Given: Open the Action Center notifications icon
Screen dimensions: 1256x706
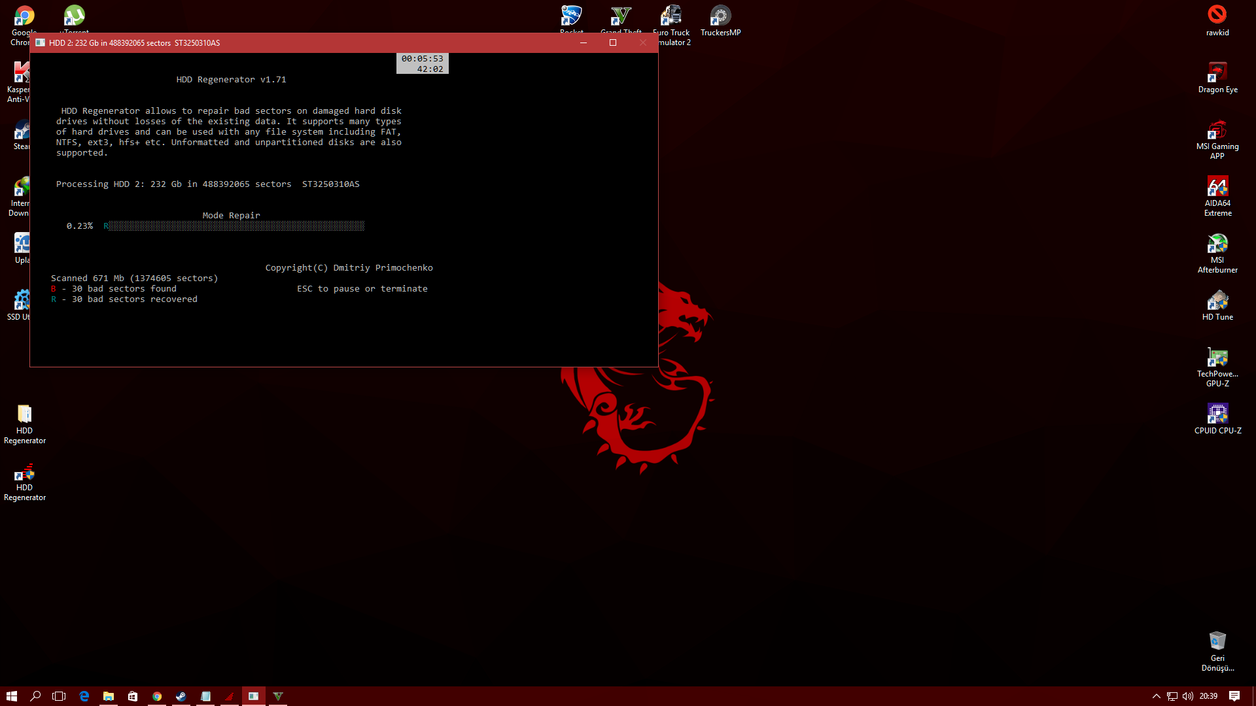Looking at the screenshot, I should click(1234, 696).
